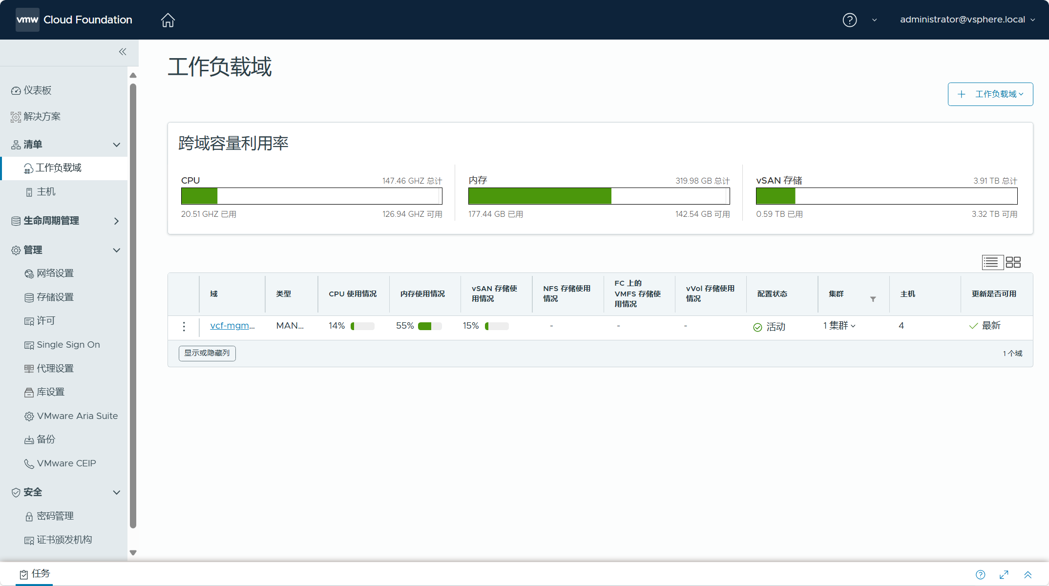Open the 任务 tab at bottom

pos(35,574)
